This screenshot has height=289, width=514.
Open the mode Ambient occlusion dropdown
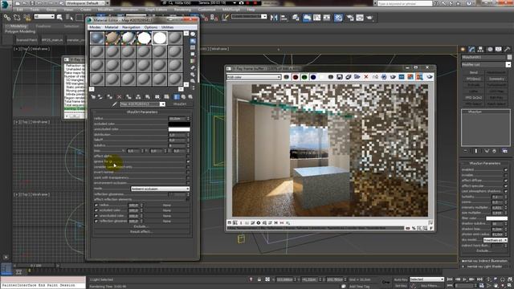pos(161,189)
